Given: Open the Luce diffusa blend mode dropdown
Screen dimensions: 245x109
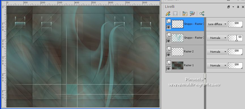Looking at the screenshot, I should click(217, 24).
